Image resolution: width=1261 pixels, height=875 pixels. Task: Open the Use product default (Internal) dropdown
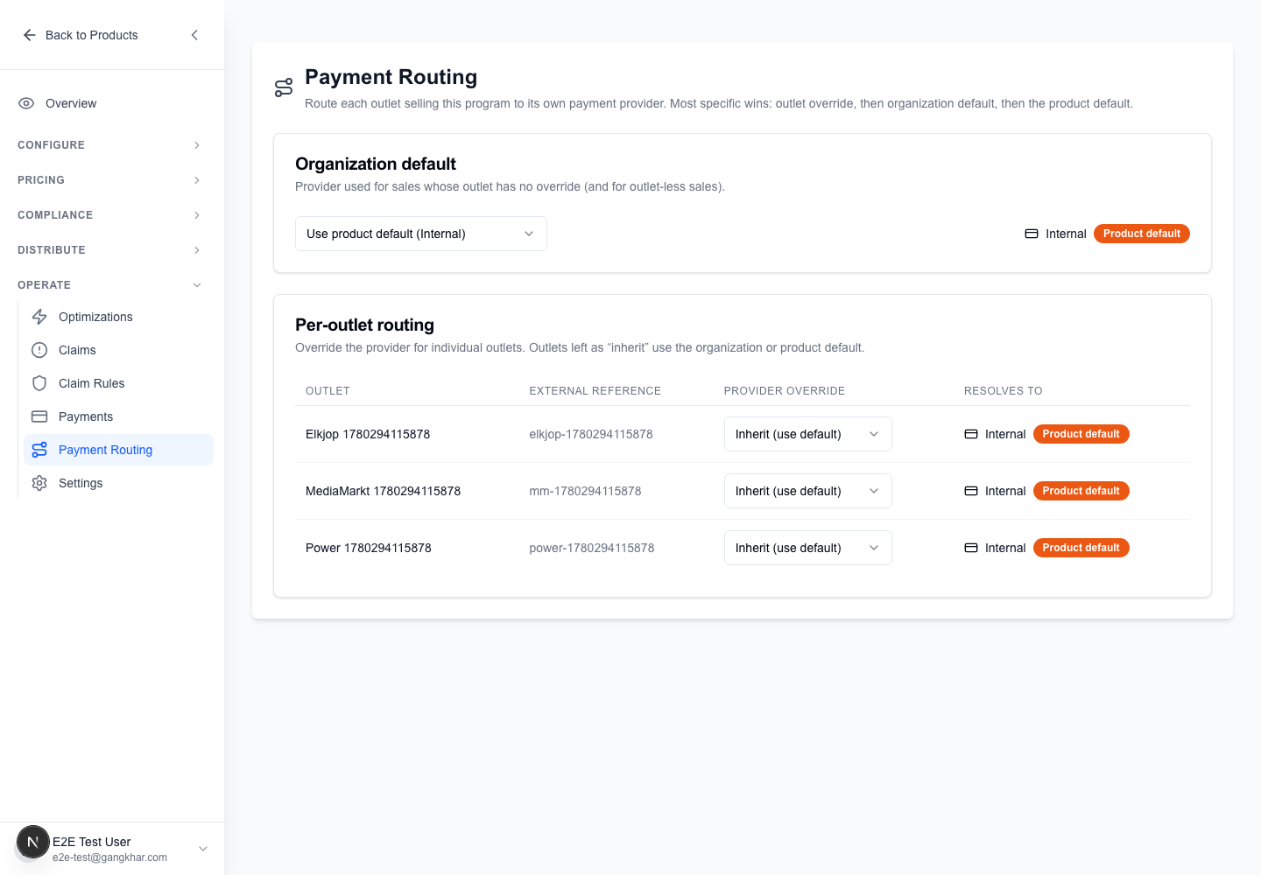[x=421, y=234]
